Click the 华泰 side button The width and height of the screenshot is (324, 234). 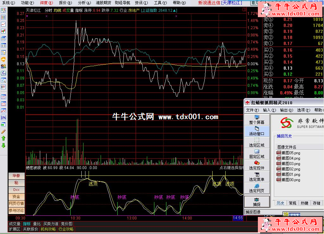(x=16, y=176)
